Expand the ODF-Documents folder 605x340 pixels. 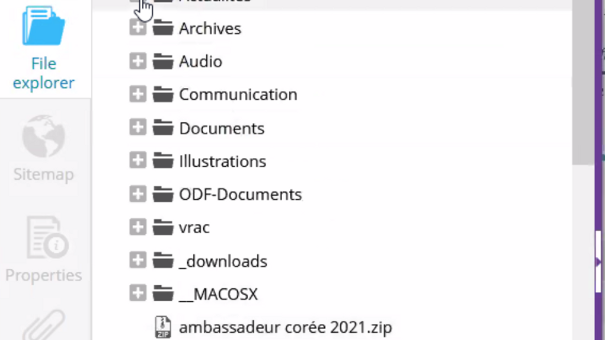(138, 194)
